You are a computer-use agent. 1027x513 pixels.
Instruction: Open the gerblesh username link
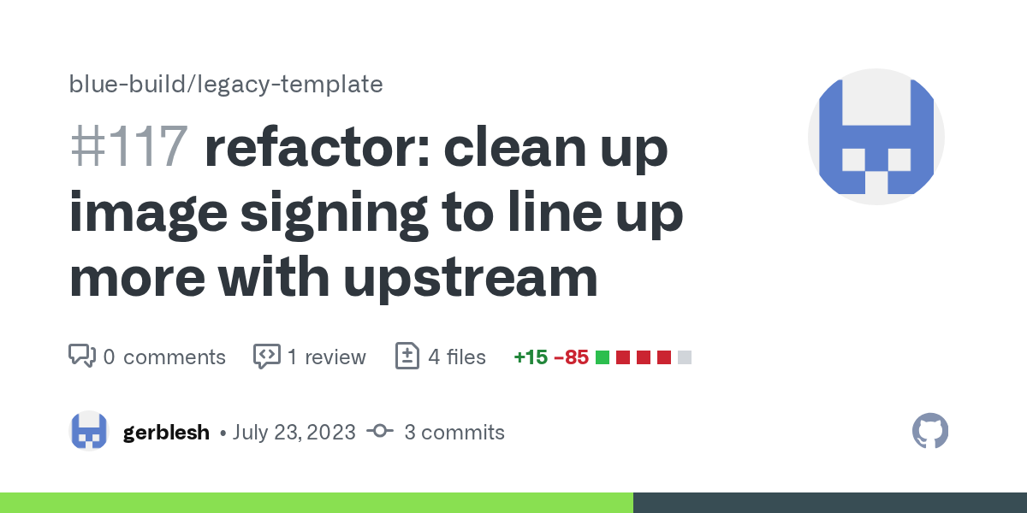[x=166, y=433]
